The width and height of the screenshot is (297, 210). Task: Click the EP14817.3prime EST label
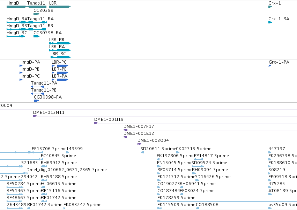point(211,156)
